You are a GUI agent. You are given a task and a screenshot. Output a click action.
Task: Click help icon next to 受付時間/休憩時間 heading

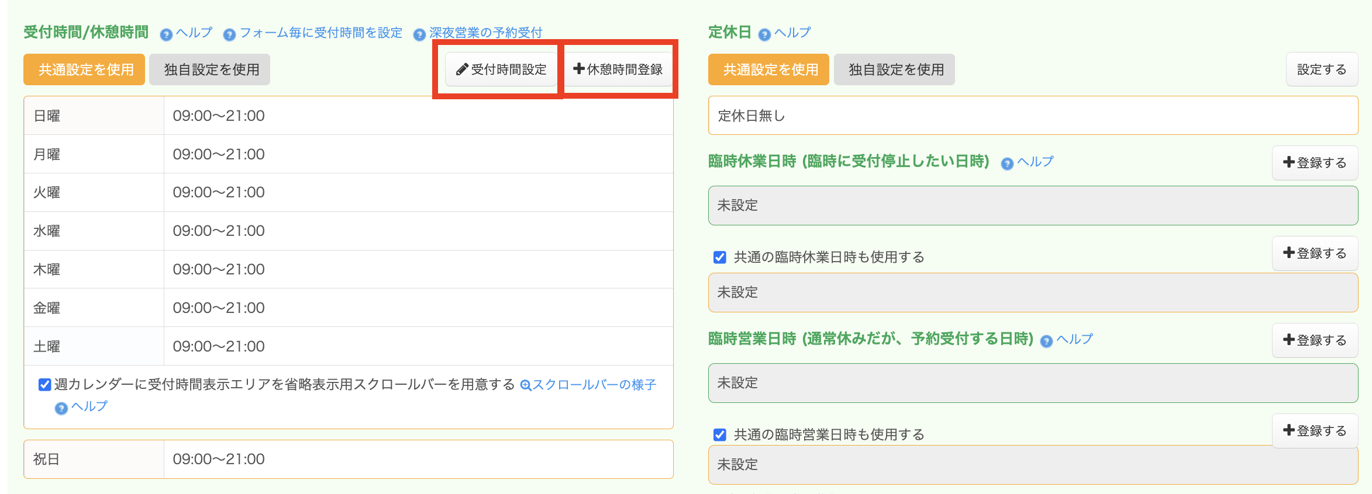click(166, 34)
